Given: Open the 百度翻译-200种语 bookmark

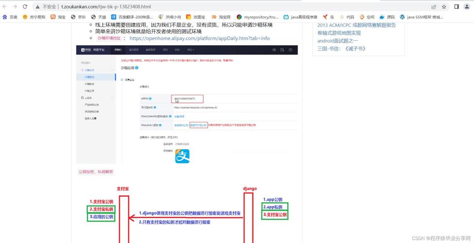Looking at the screenshot, I should click(x=132, y=17).
